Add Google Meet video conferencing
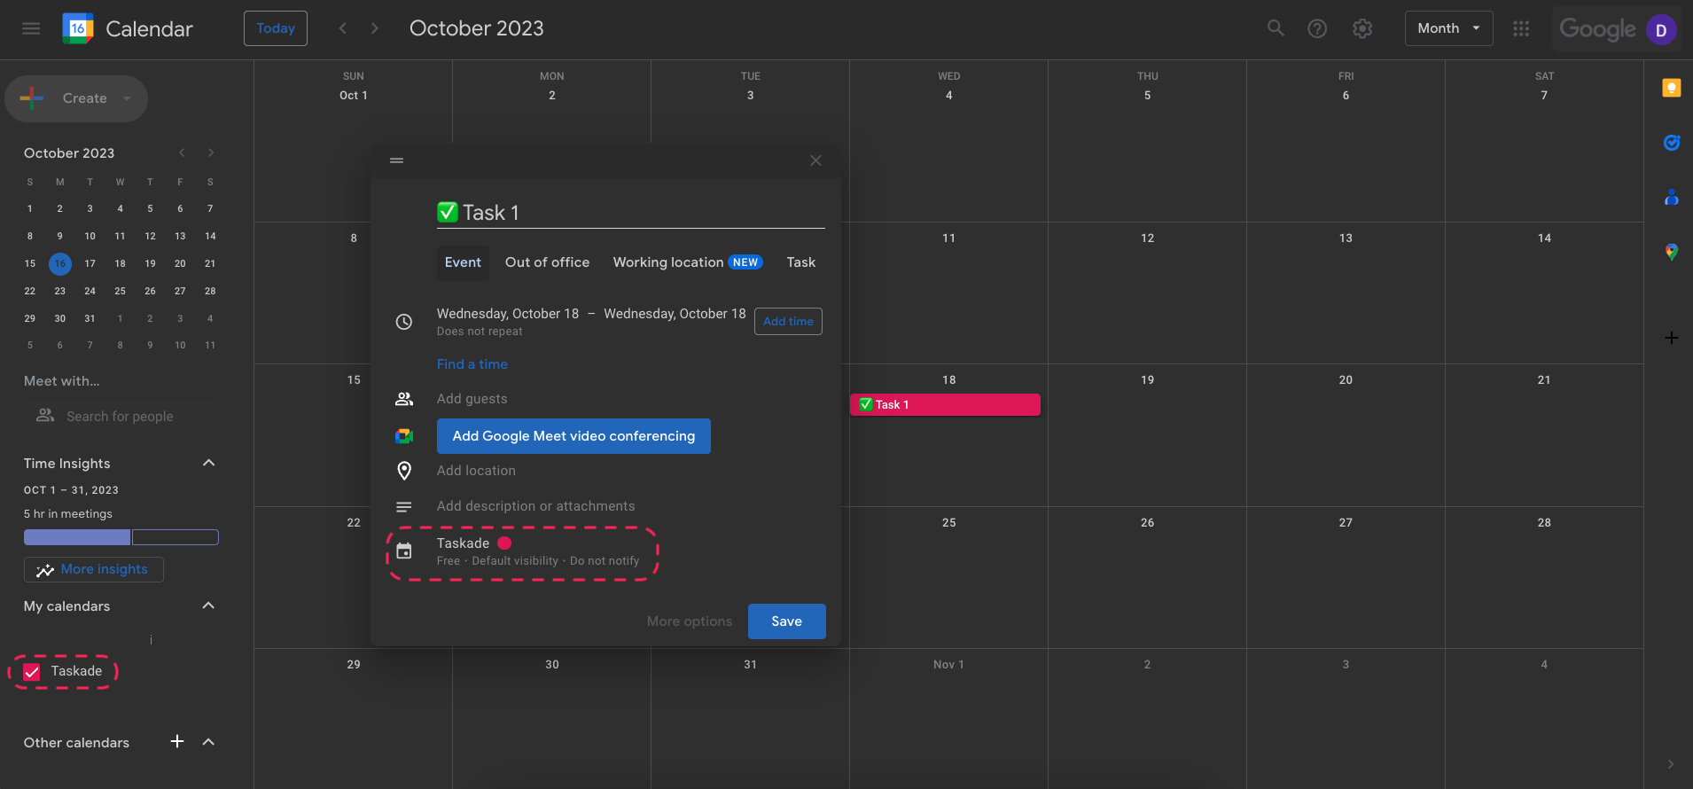 click(573, 436)
